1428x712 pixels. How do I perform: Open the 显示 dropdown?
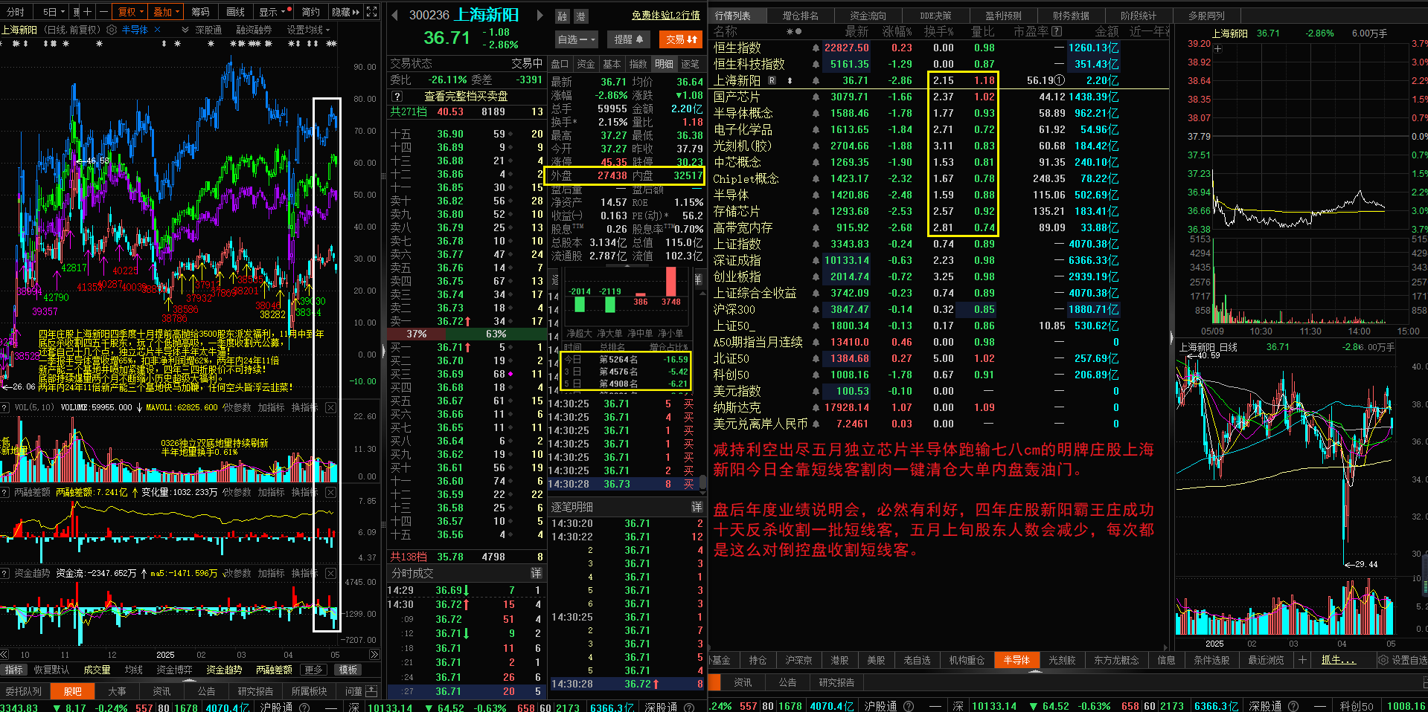[272, 12]
